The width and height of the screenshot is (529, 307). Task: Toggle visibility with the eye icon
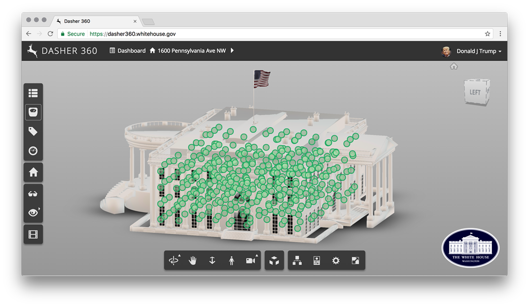click(x=33, y=212)
